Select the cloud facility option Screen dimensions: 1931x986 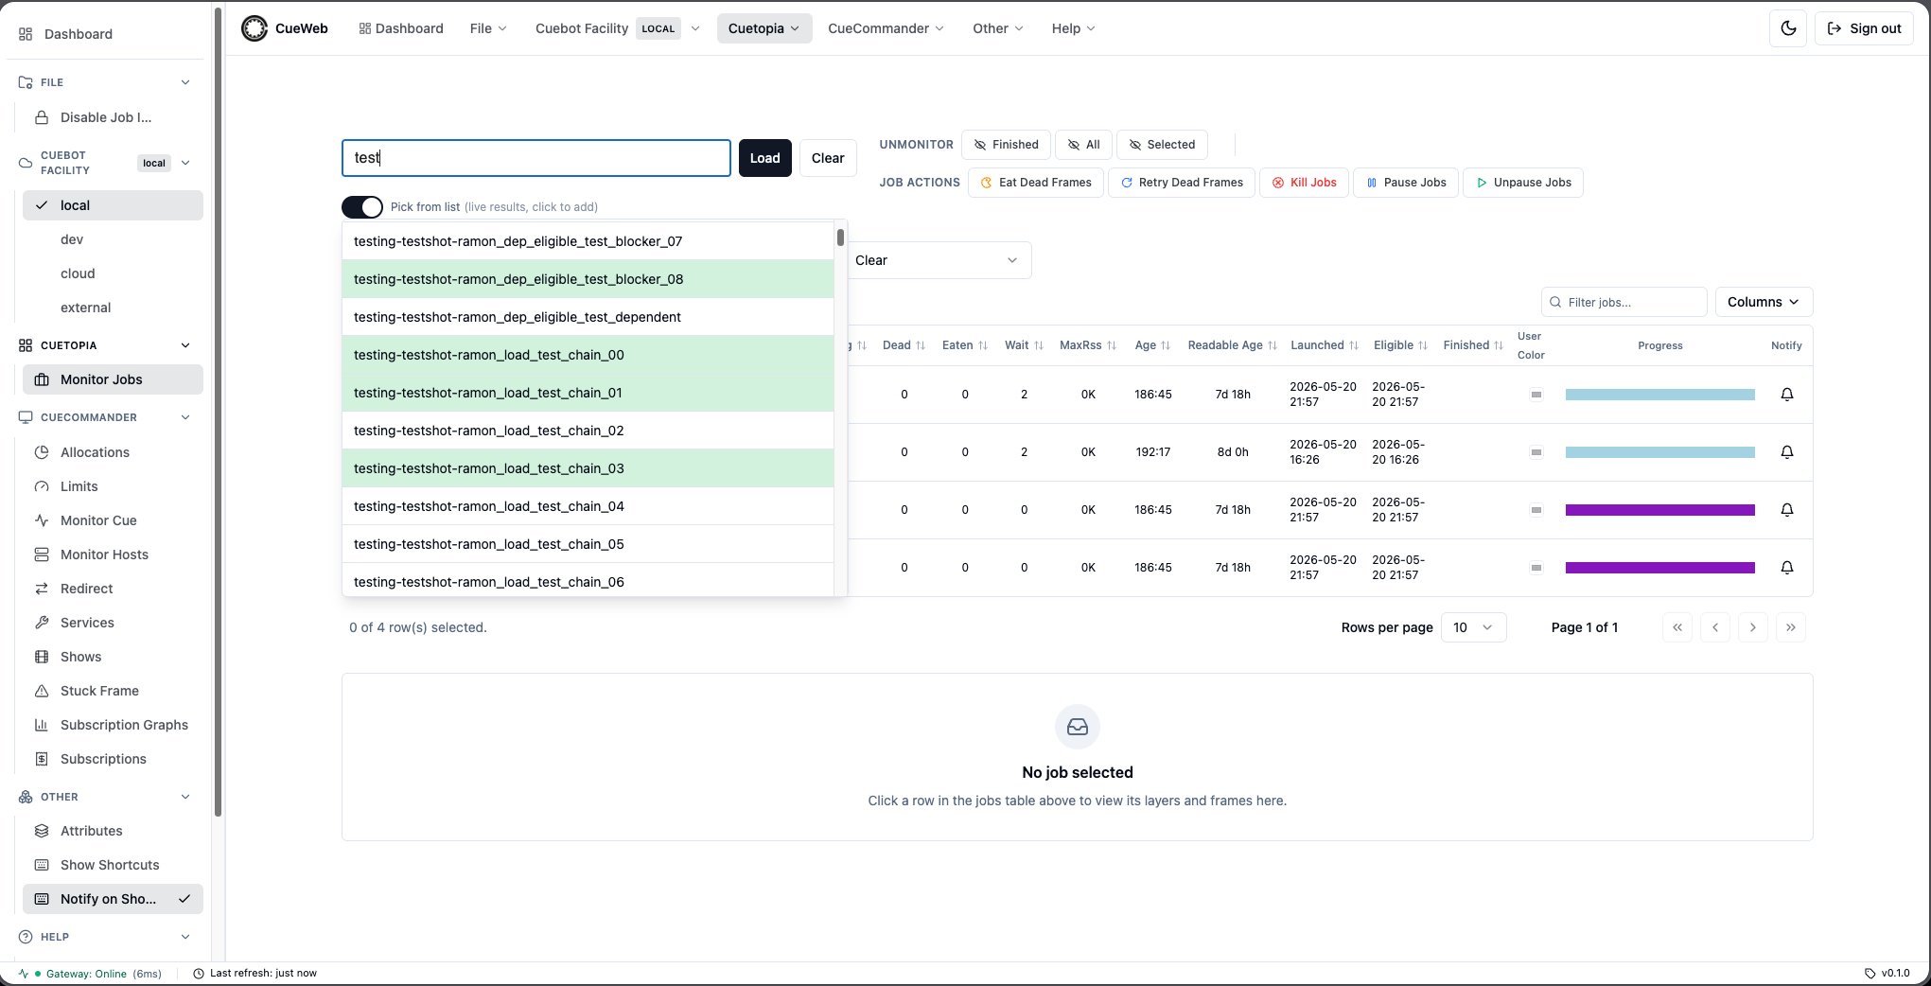point(113,273)
